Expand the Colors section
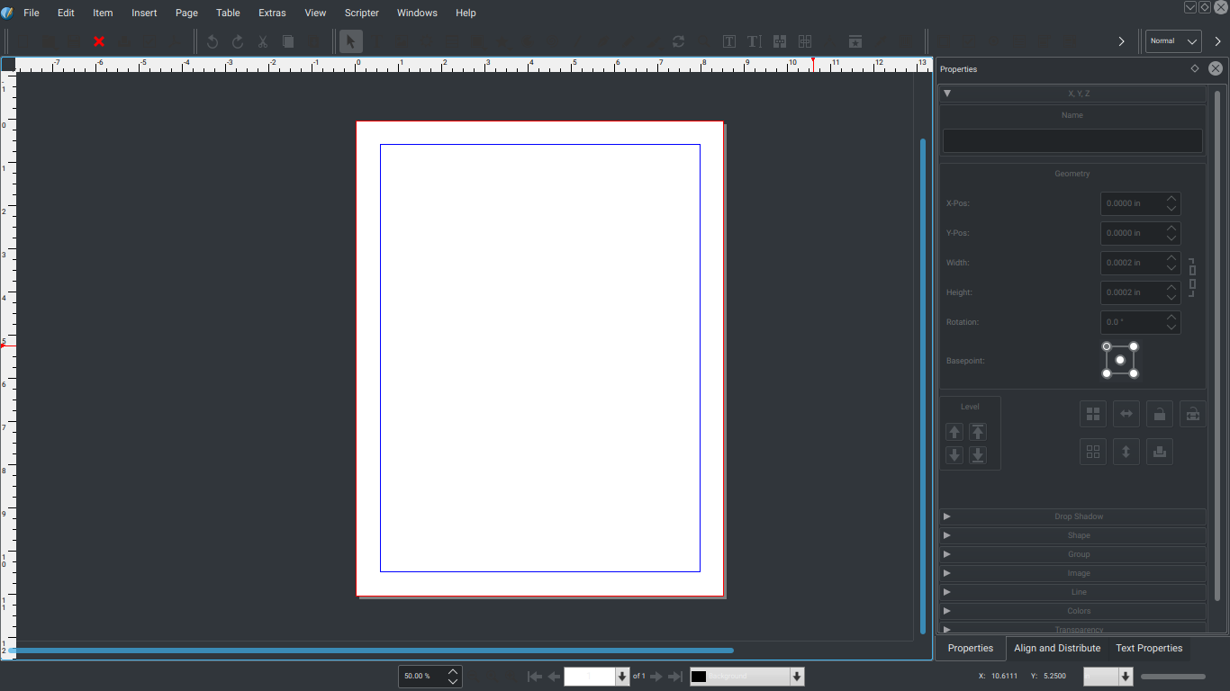 pos(1072,611)
